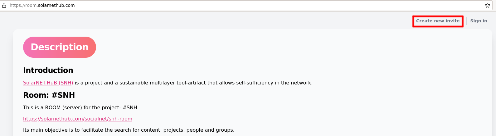
Task: Click 'in the network' ending the intro sentence
Action: coord(294,83)
